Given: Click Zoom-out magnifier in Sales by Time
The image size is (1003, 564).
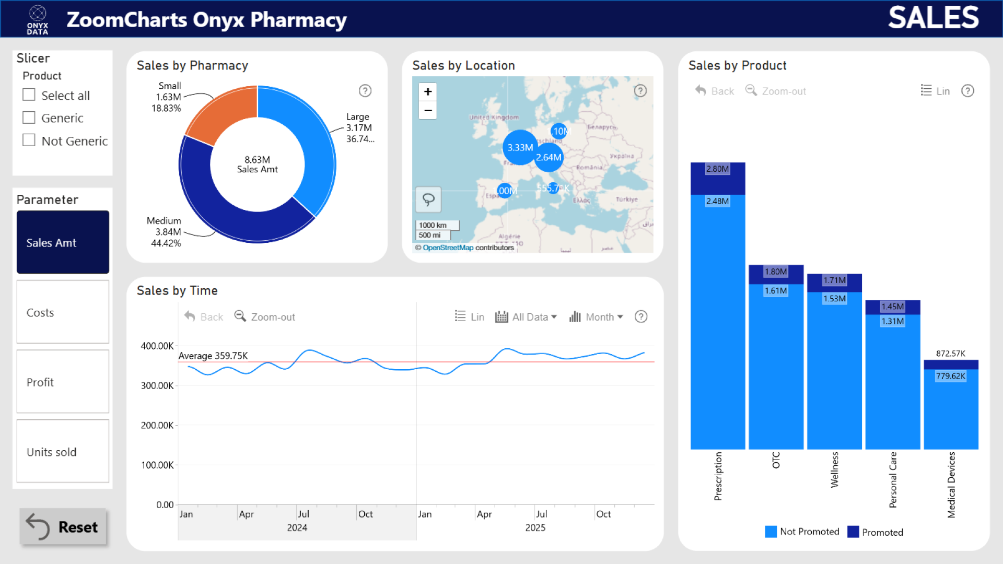Looking at the screenshot, I should click(240, 316).
